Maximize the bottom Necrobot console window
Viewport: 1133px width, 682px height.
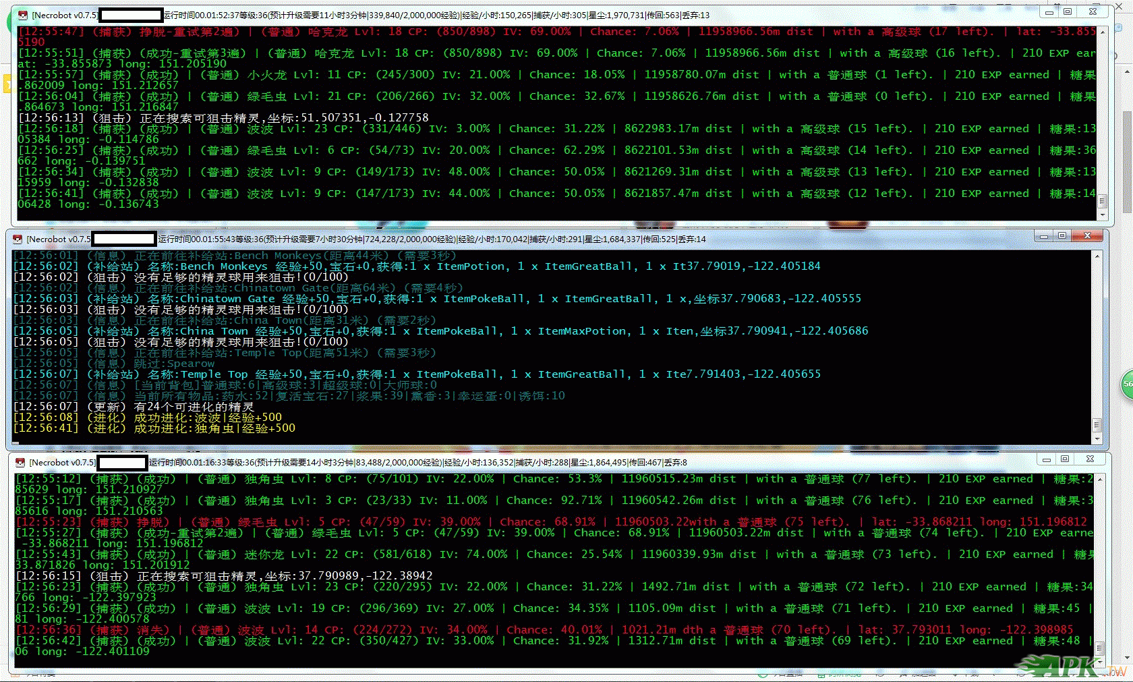(x=1065, y=459)
